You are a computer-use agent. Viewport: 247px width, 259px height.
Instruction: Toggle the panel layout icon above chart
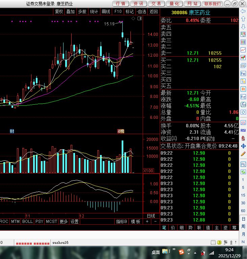point(140,19)
